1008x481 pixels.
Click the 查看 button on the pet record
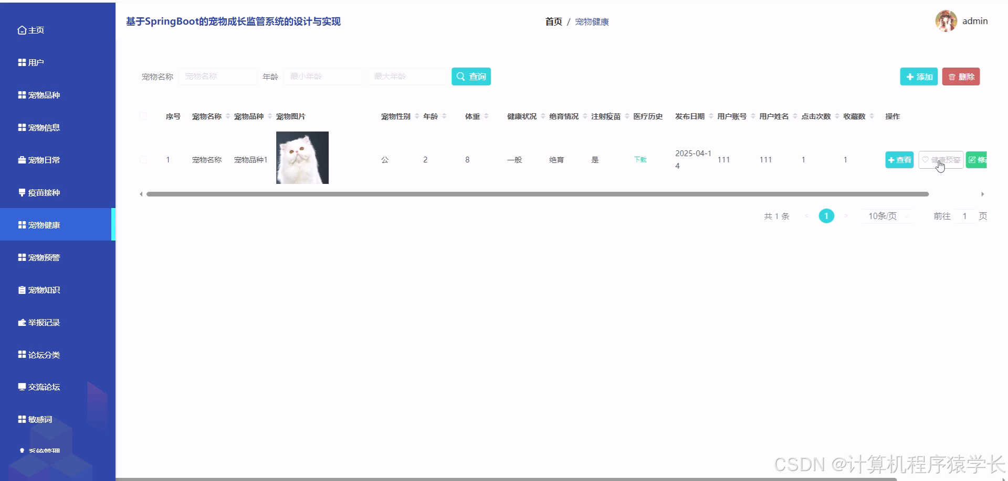point(899,160)
